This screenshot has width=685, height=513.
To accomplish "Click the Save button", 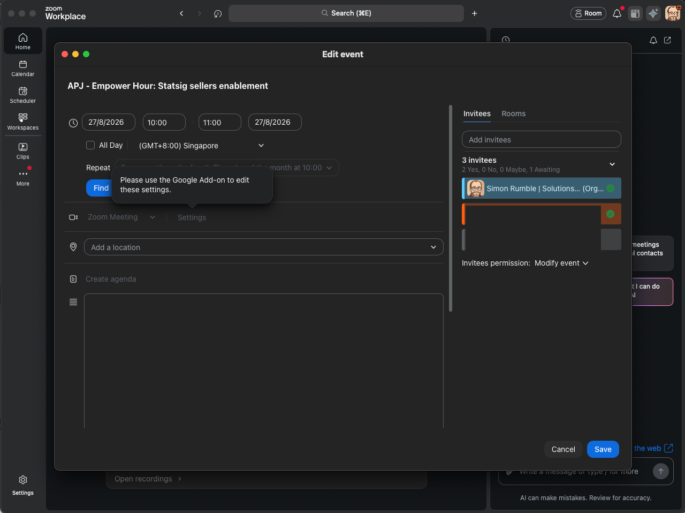I will pos(603,449).
